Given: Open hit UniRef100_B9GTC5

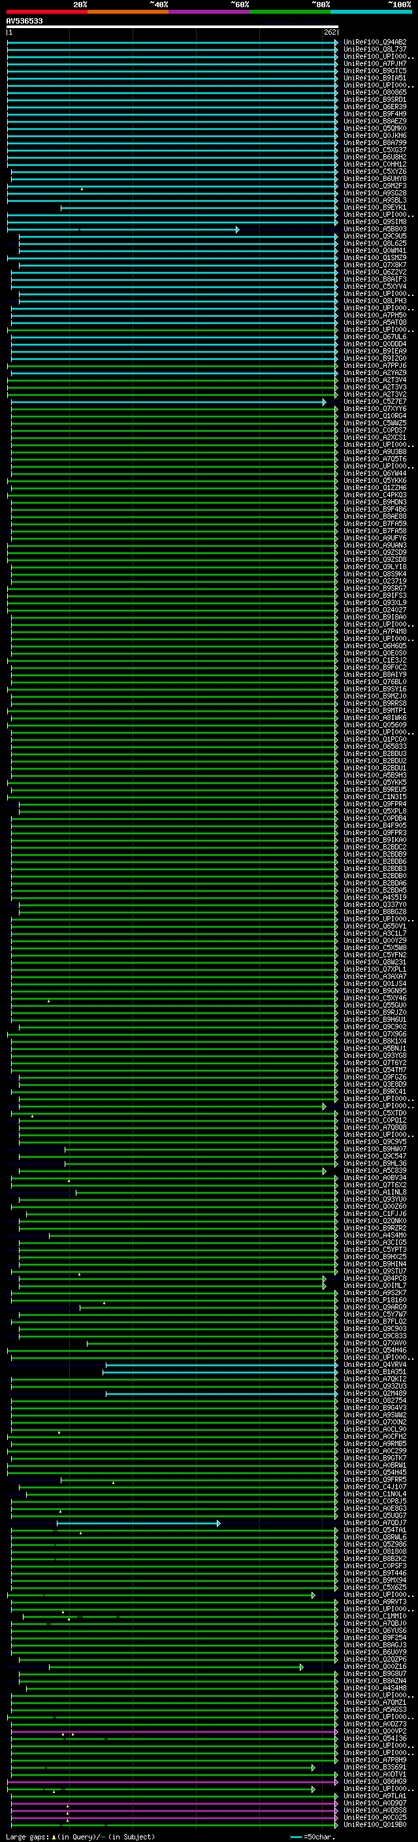Looking at the screenshot, I should pyautogui.click(x=375, y=71).
